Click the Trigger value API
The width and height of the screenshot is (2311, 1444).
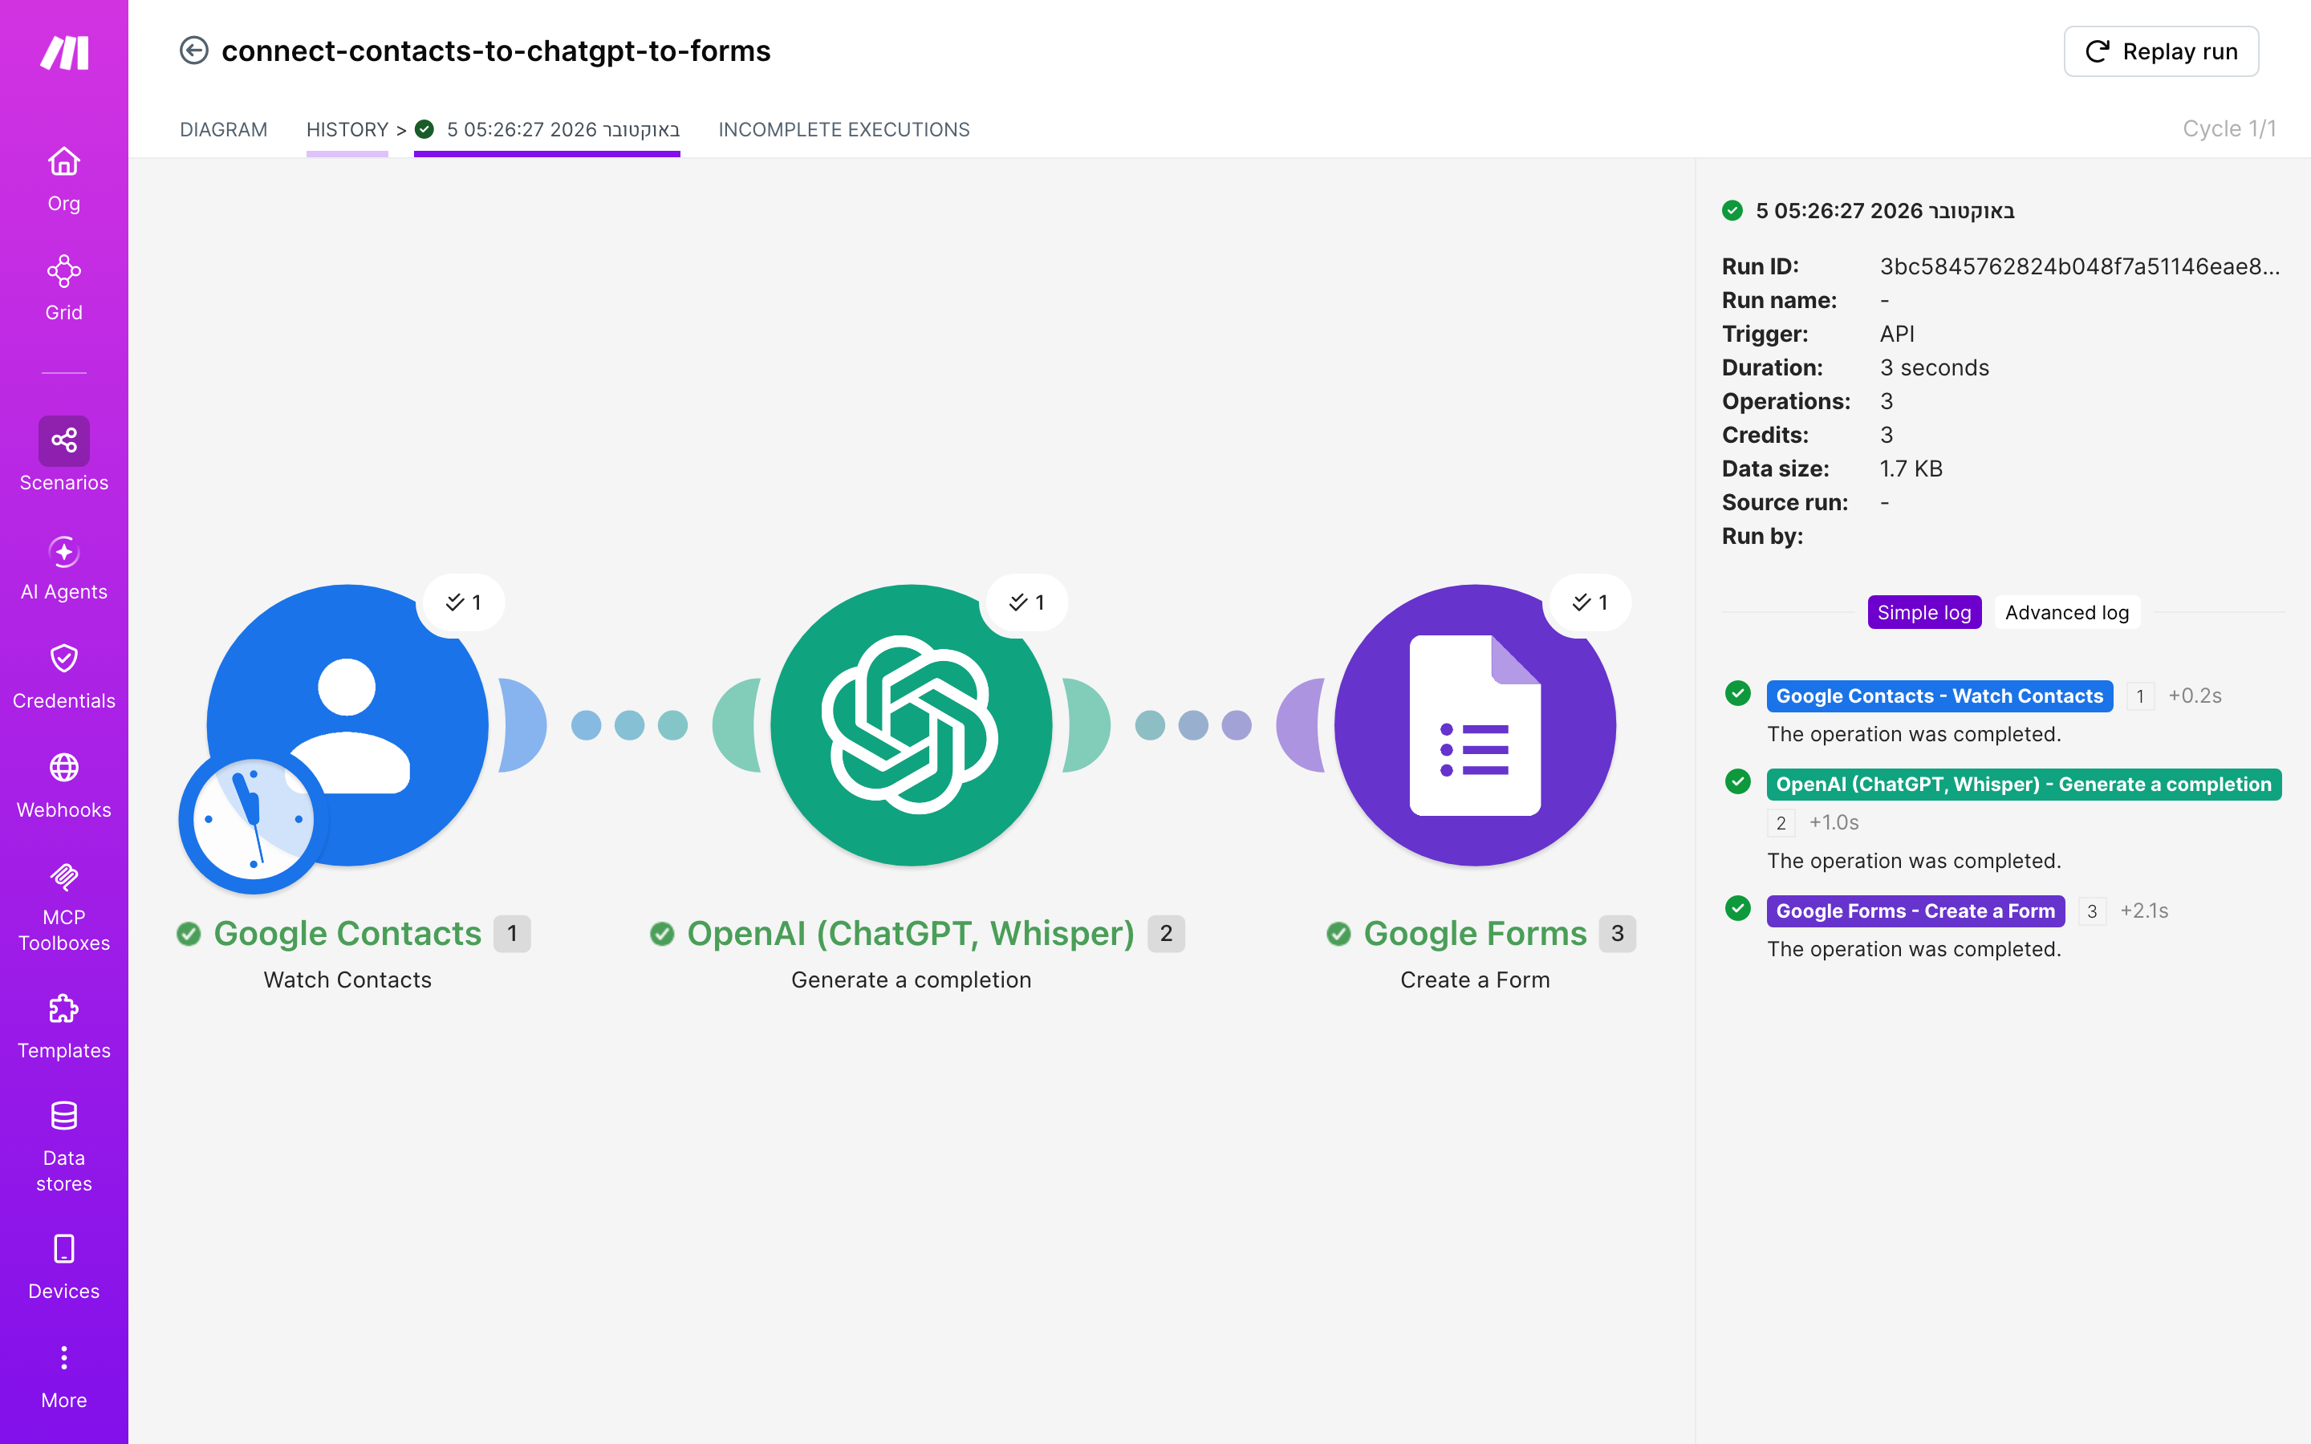point(1897,335)
